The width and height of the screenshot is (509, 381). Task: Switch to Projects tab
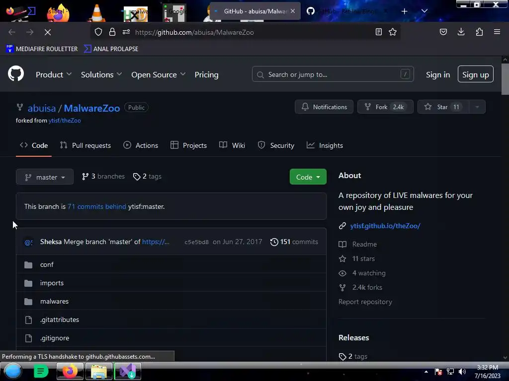188,145
